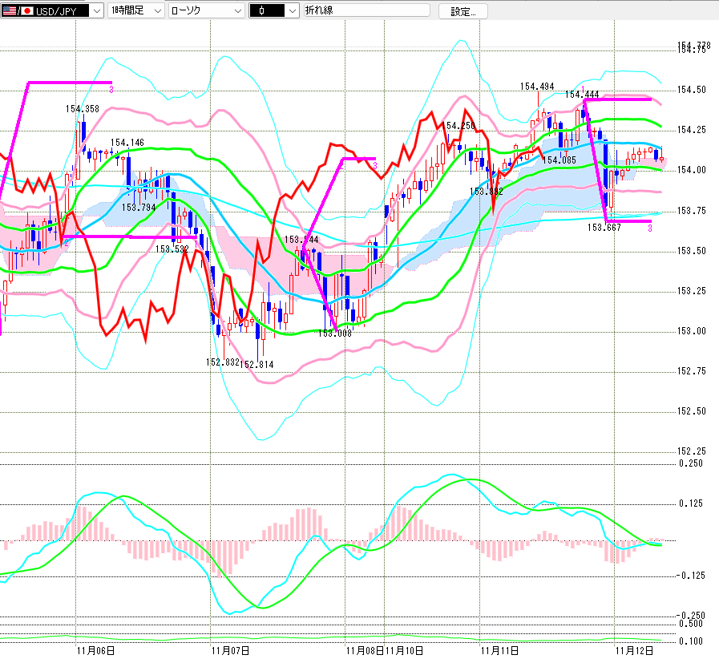This screenshot has height=659, width=719.
Task: Expand the 1時間足 timeframe dropdown
Action: (156, 11)
